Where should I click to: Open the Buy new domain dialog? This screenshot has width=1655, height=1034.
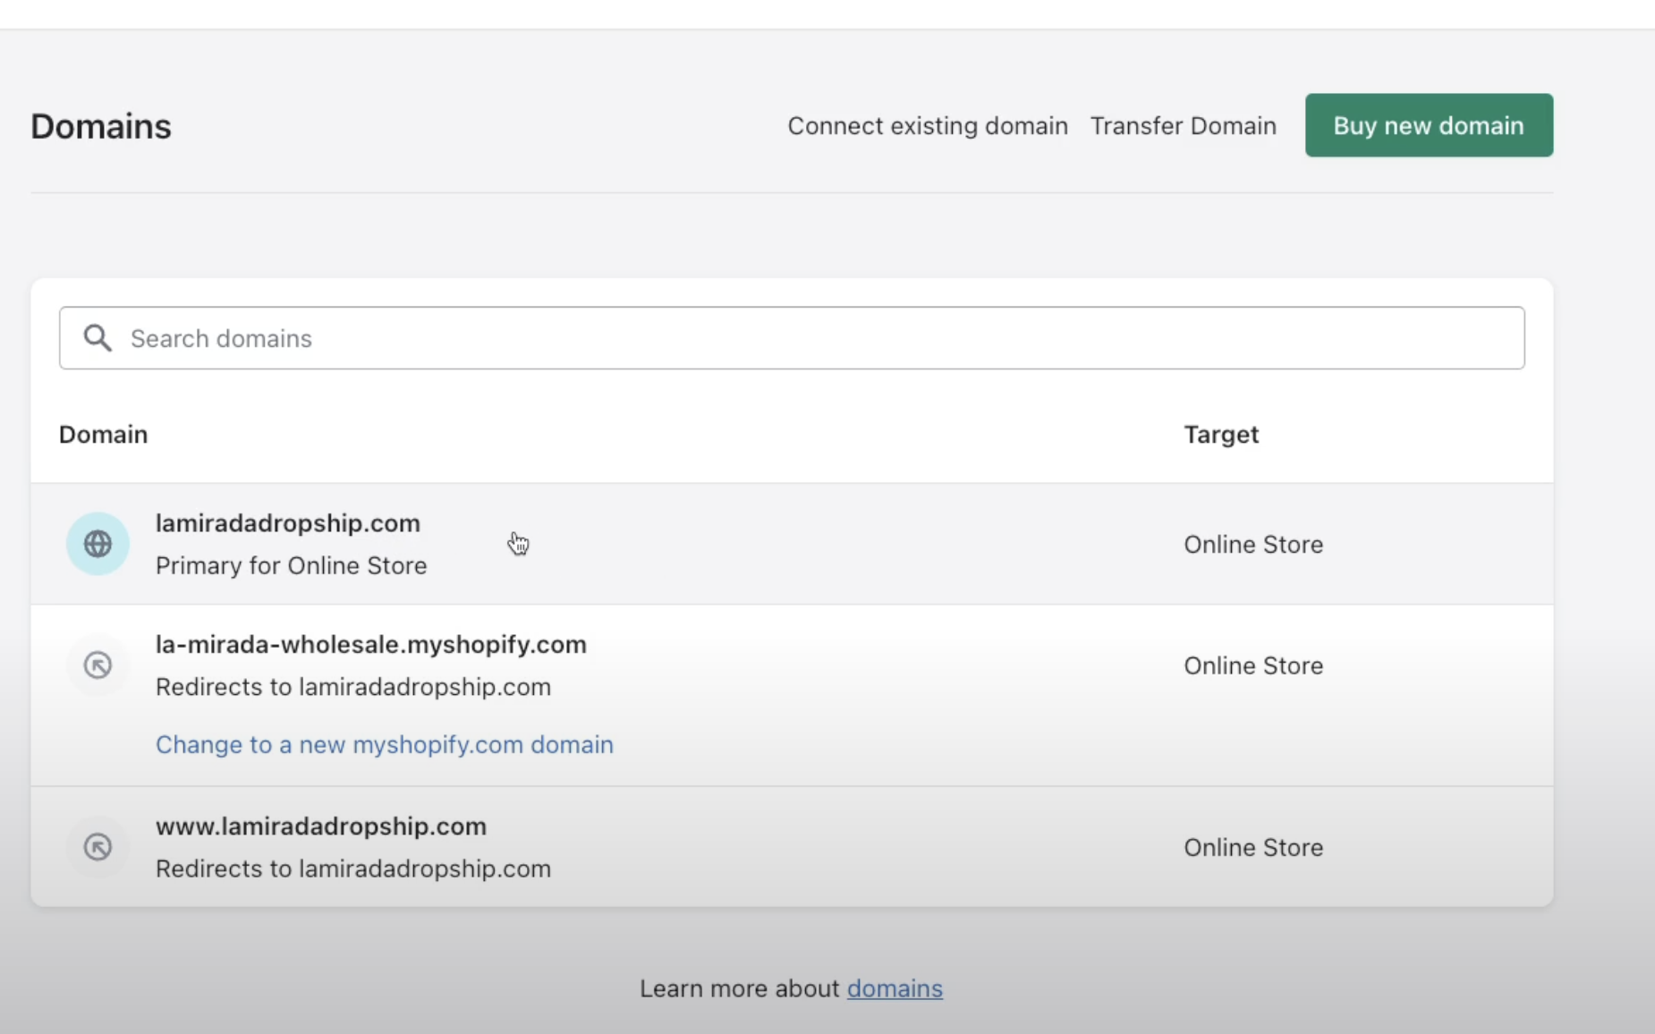1429,125
